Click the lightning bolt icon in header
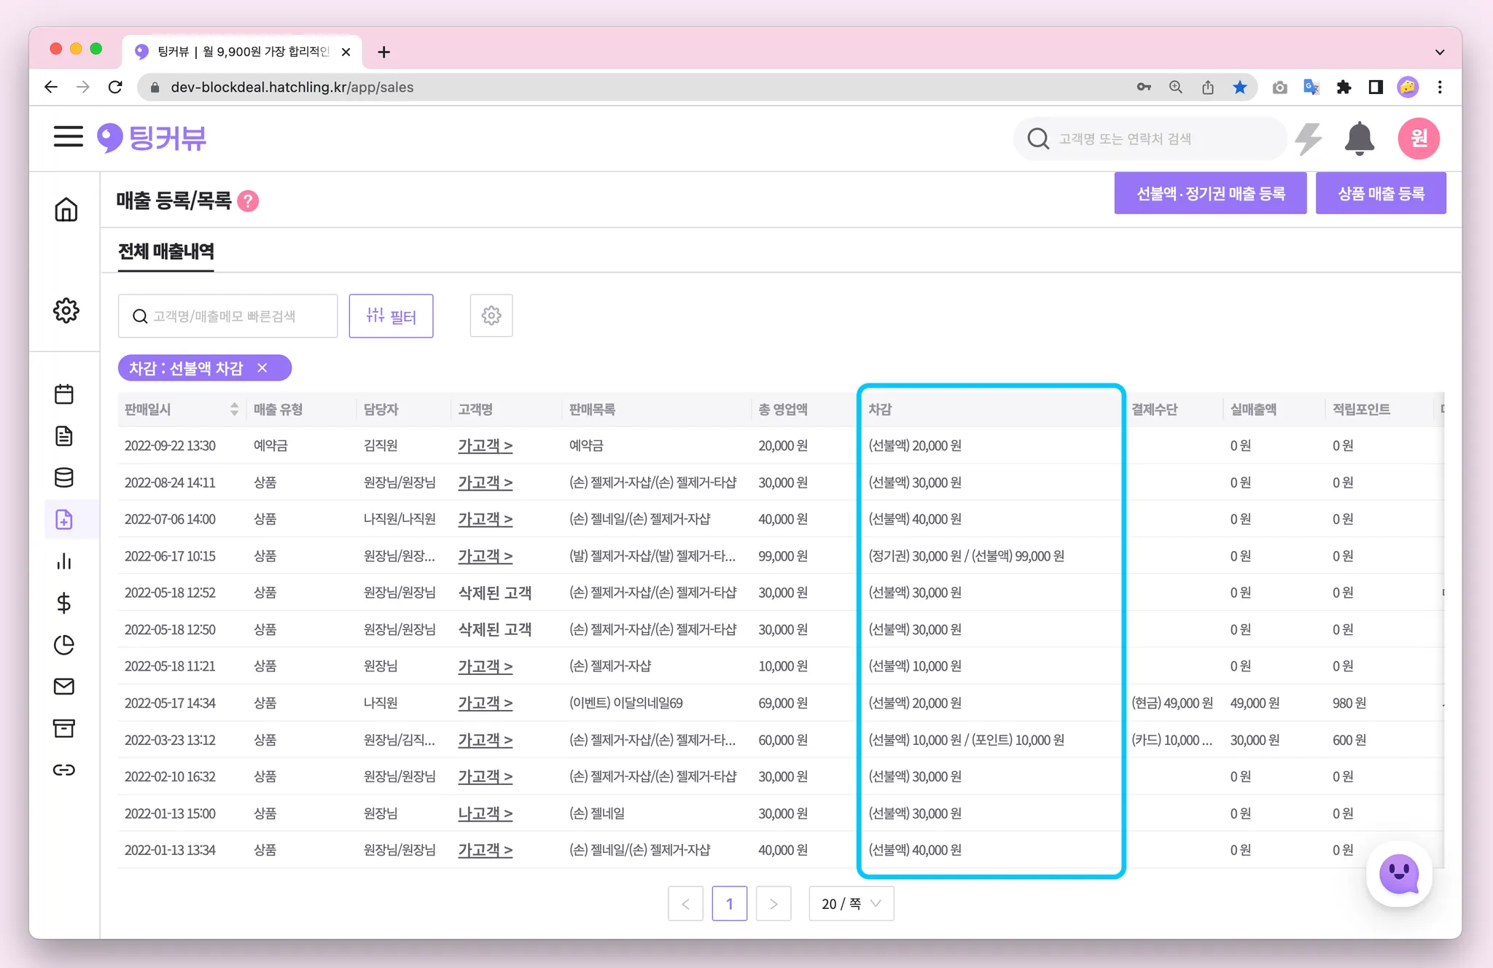 tap(1309, 138)
